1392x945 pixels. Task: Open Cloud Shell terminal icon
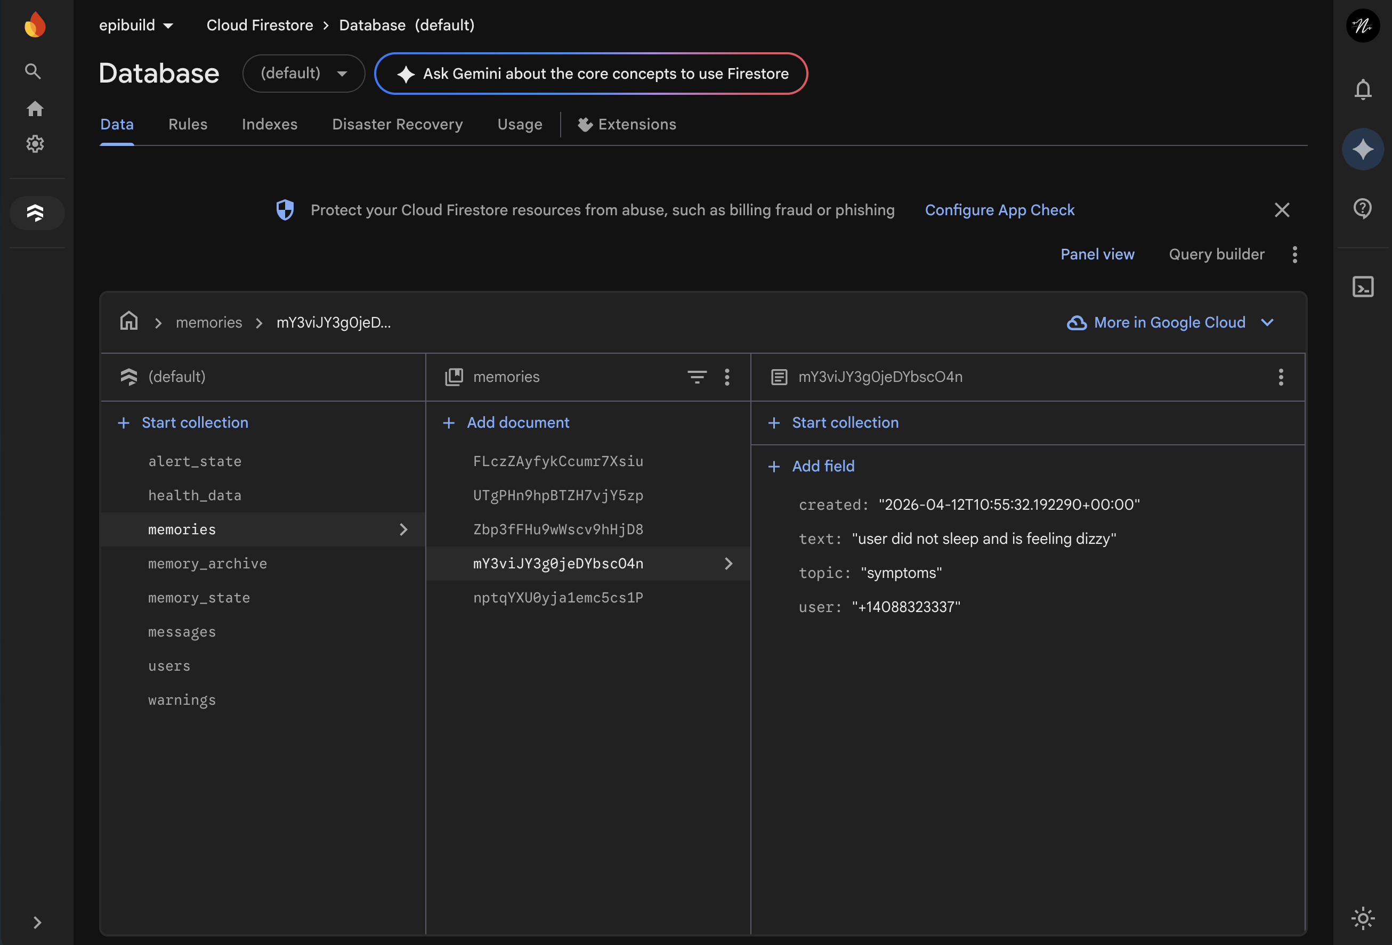point(1363,287)
